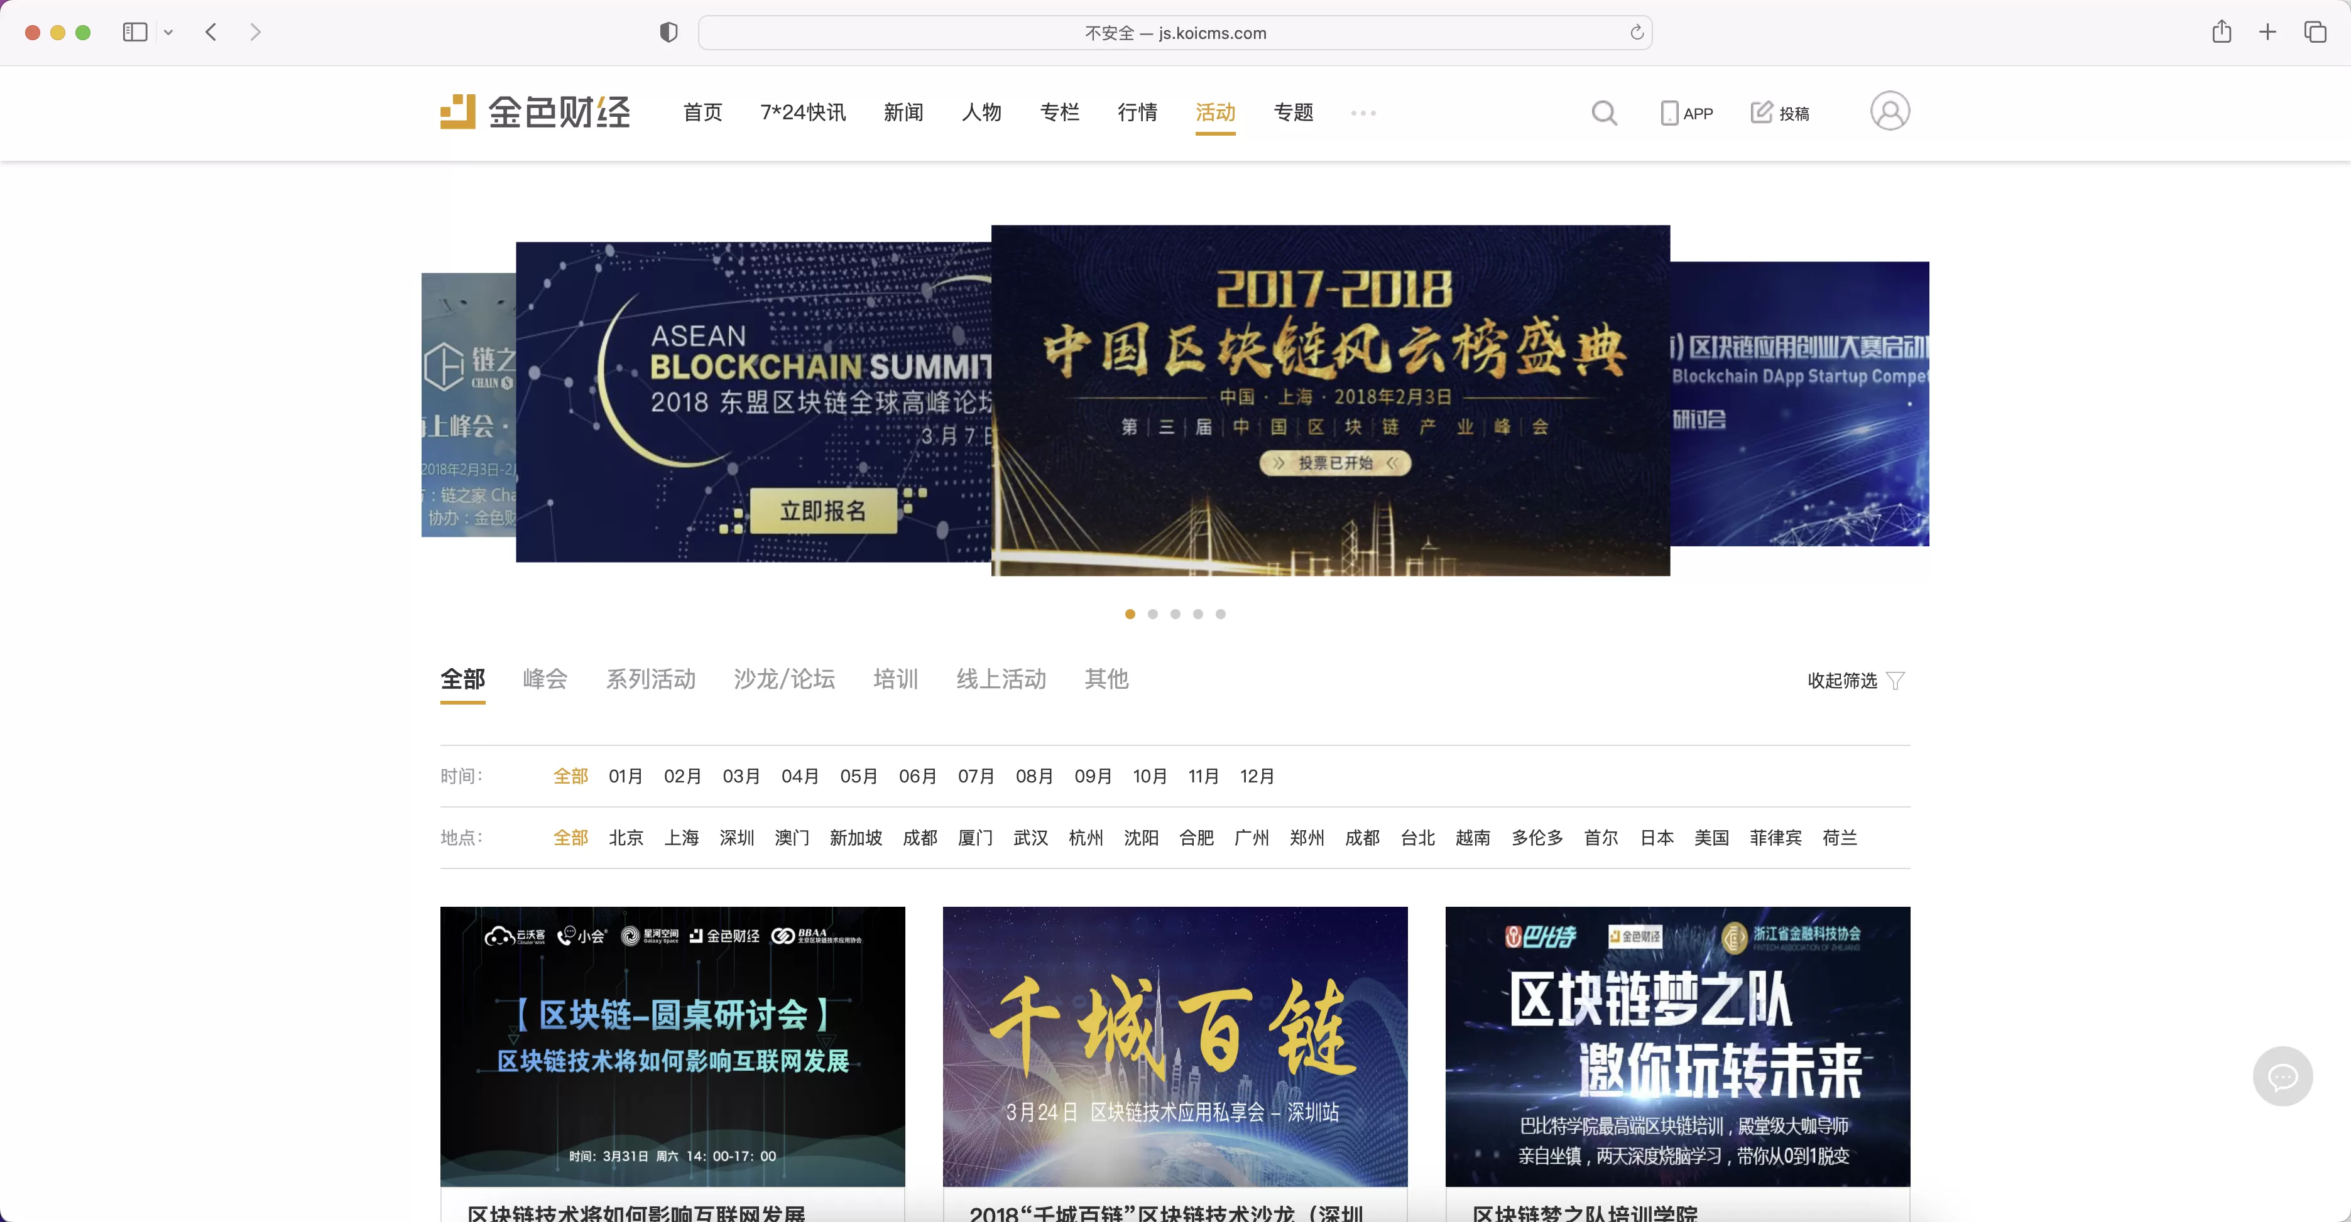Open the 新闻 nav item

pyautogui.click(x=903, y=112)
